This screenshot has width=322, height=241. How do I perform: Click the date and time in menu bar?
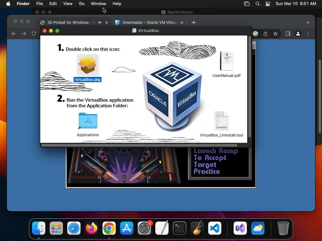point(296,4)
